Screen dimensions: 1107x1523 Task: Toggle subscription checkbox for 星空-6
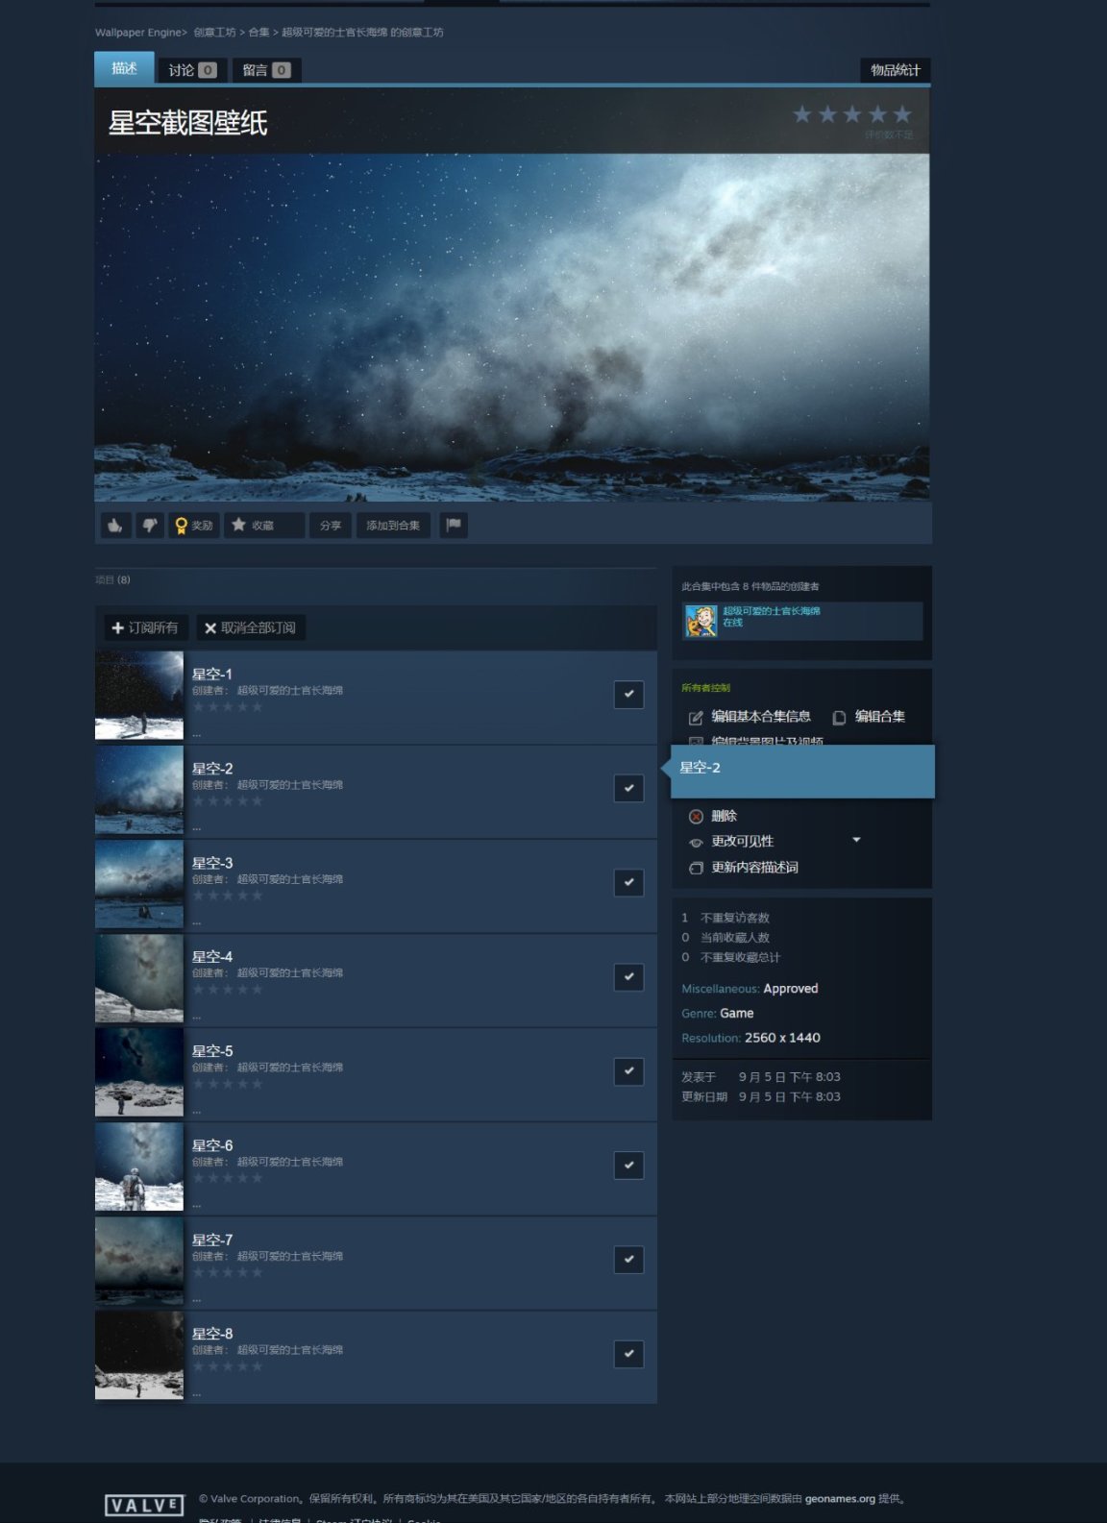[628, 1165]
